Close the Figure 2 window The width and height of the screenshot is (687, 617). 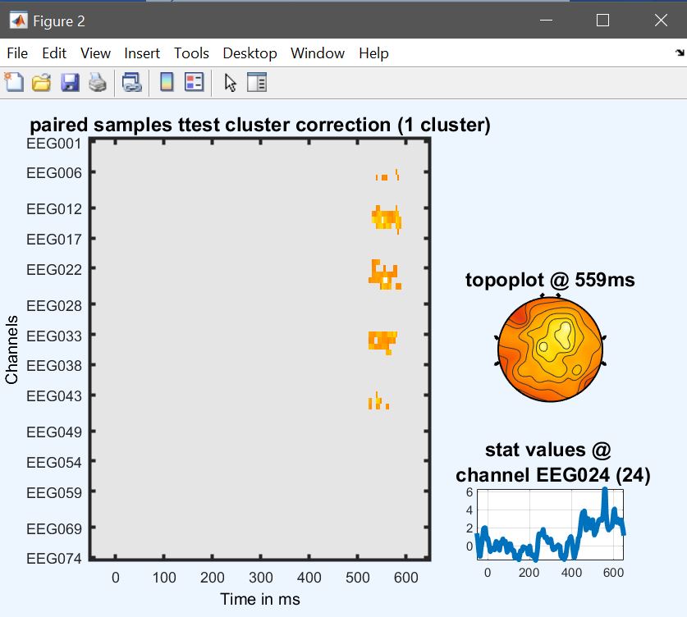661,21
